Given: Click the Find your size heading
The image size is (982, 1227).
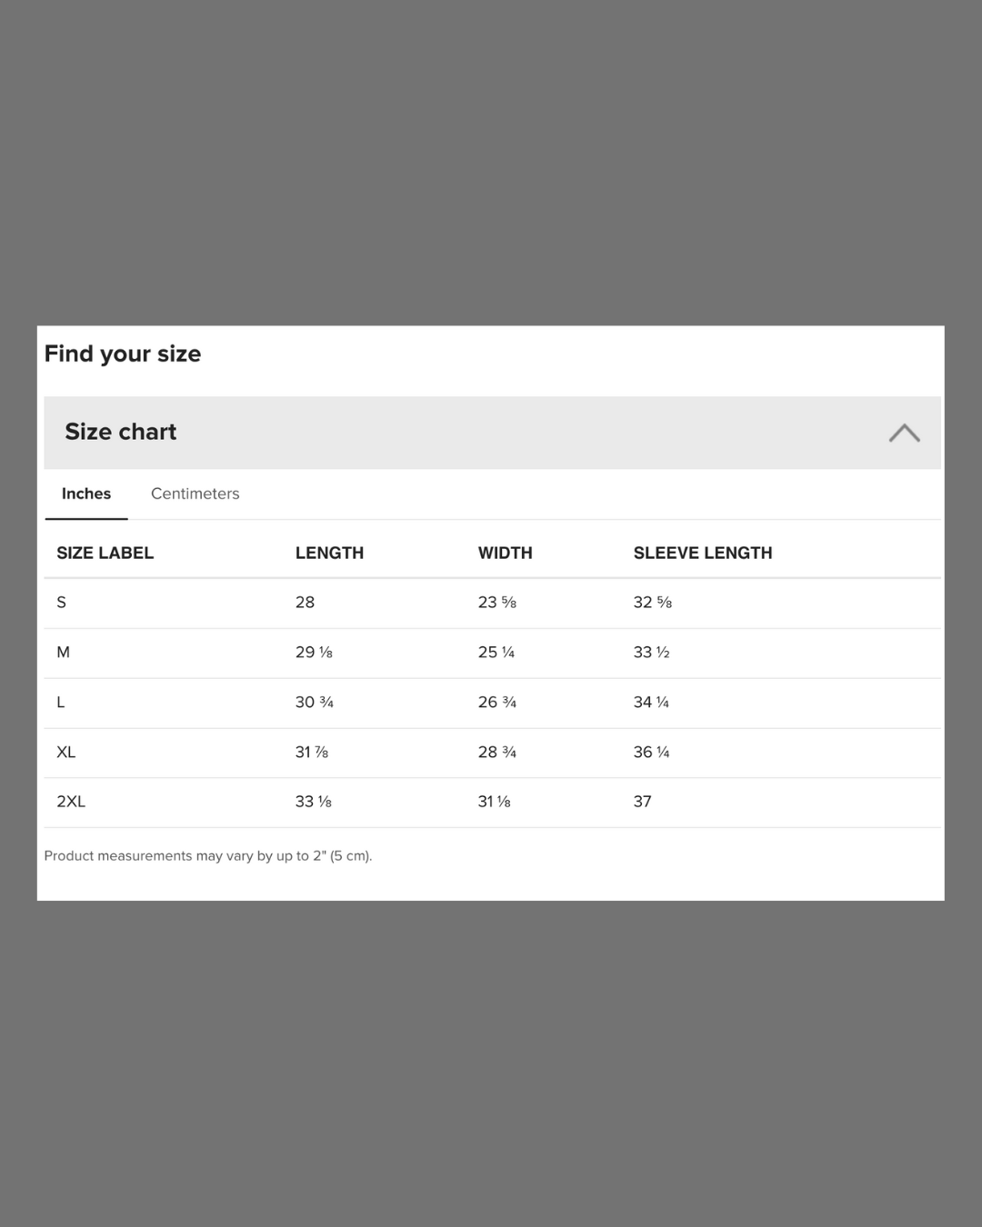Looking at the screenshot, I should pyautogui.click(x=123, y=354).
